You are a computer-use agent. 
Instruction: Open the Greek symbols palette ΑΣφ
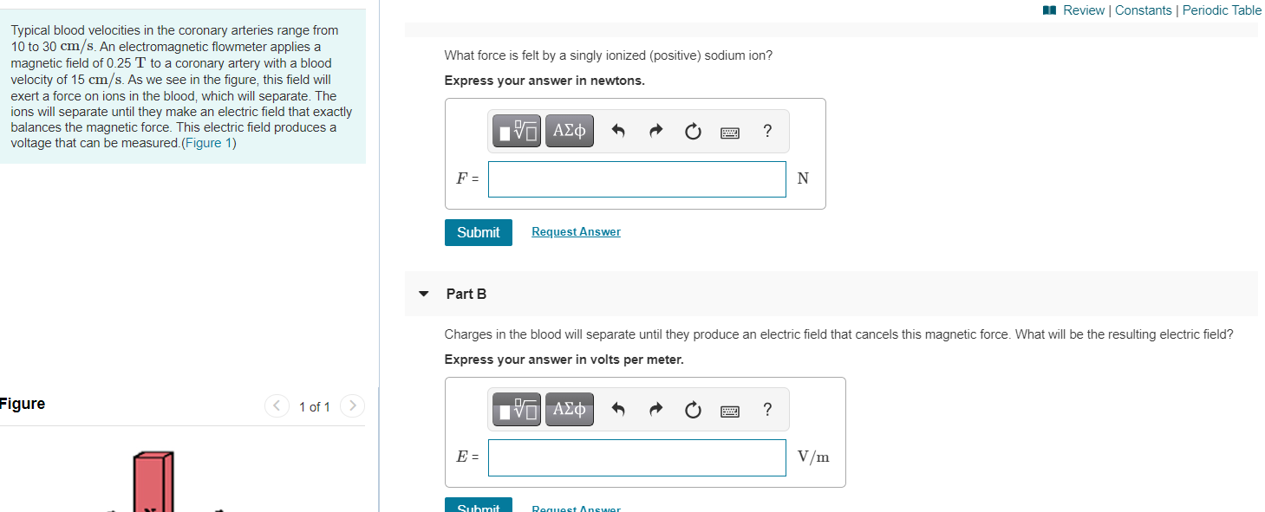pyautogui.click(x=570, y=131)
